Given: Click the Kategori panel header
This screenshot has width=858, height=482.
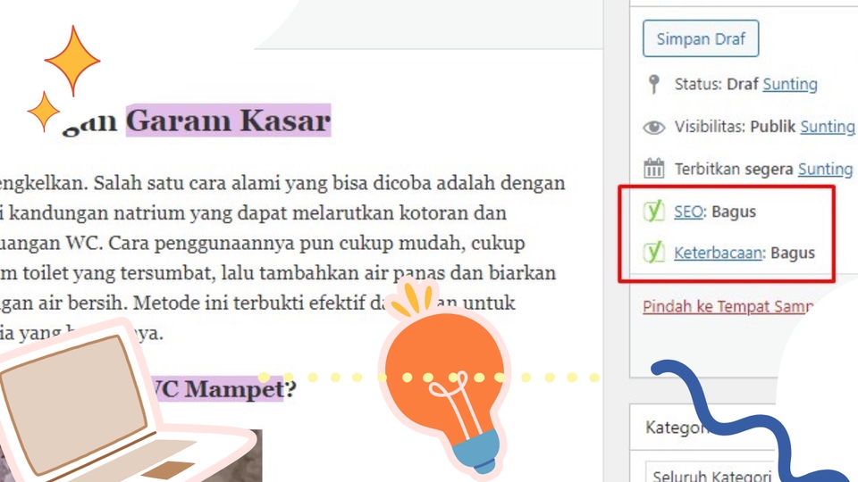Looking at the screenshot, I should (x=676, y=428).
